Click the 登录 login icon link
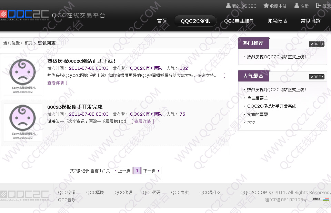The width and height of the screenshot is (331, 213). pos(323,6)
